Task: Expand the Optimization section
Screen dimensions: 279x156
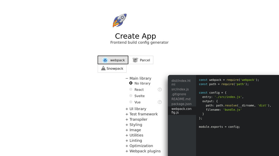Action: tap(139, 146)
